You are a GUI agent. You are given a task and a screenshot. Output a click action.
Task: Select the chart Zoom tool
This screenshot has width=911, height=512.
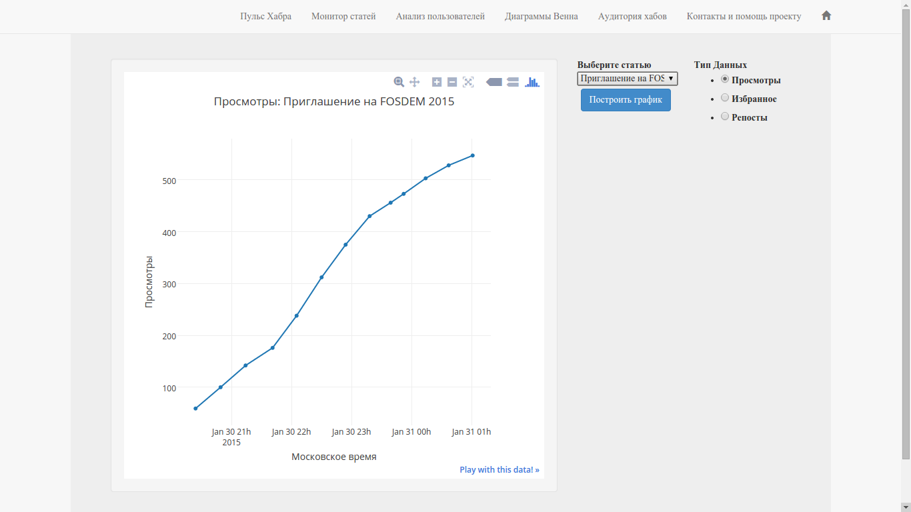click(399, 82)
